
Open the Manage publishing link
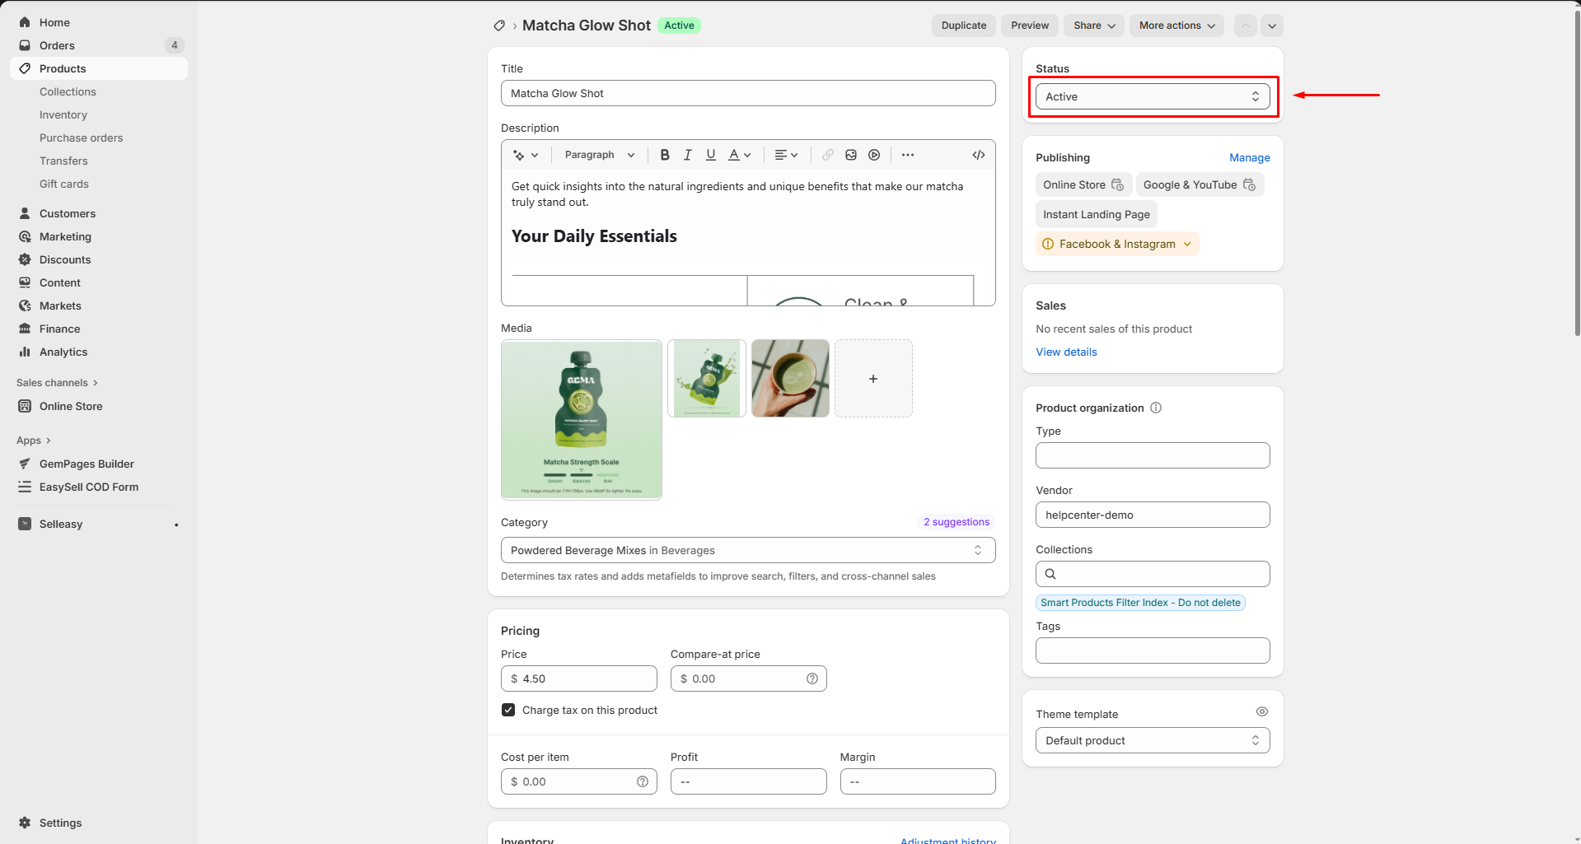point(1249,157)
